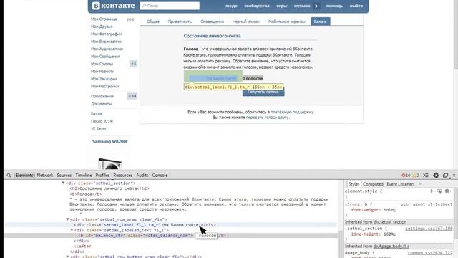Switch to the 'Общее' settings tab
The image size is (458, 258).
pyautogui.click(x=153, y=21)
